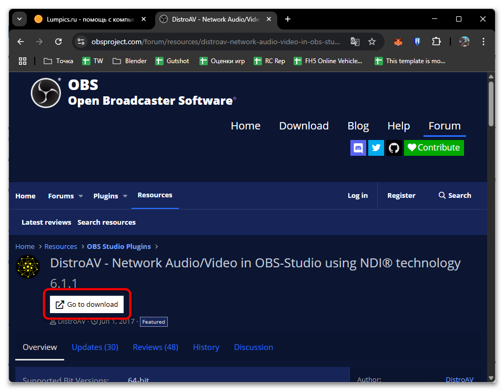Switch to the Updates (30) tab
504x391 pixels.
point(95,347)
